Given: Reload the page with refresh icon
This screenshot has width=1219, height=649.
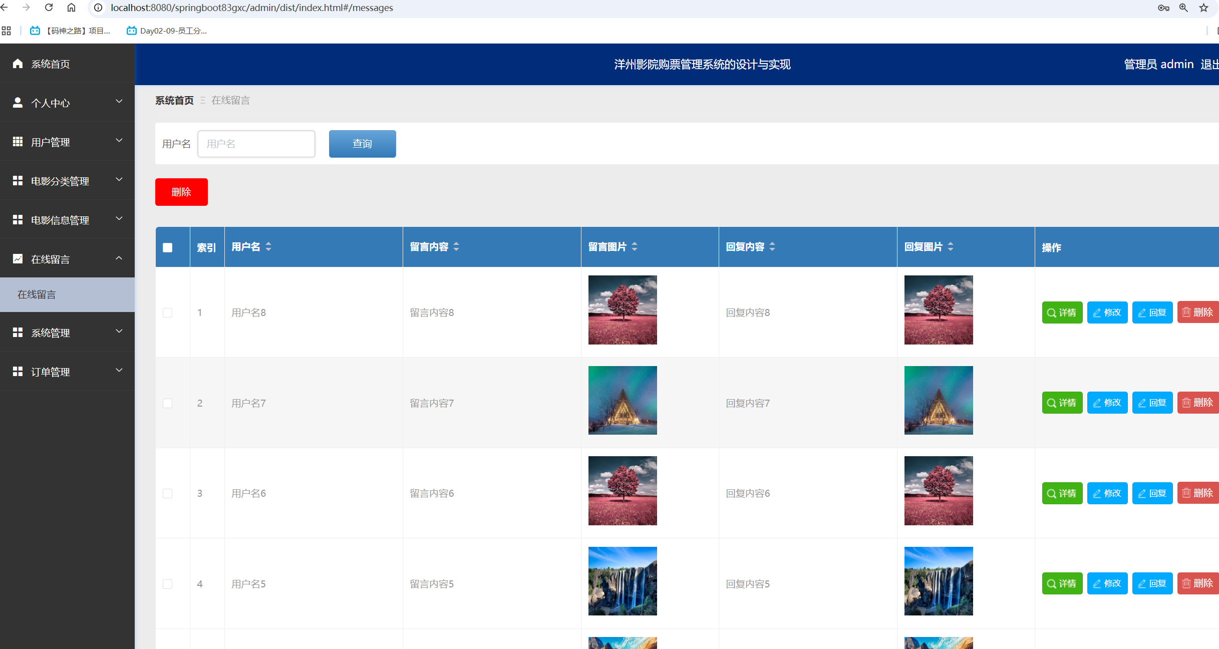Looking at the screenshot, I should 49,8.
